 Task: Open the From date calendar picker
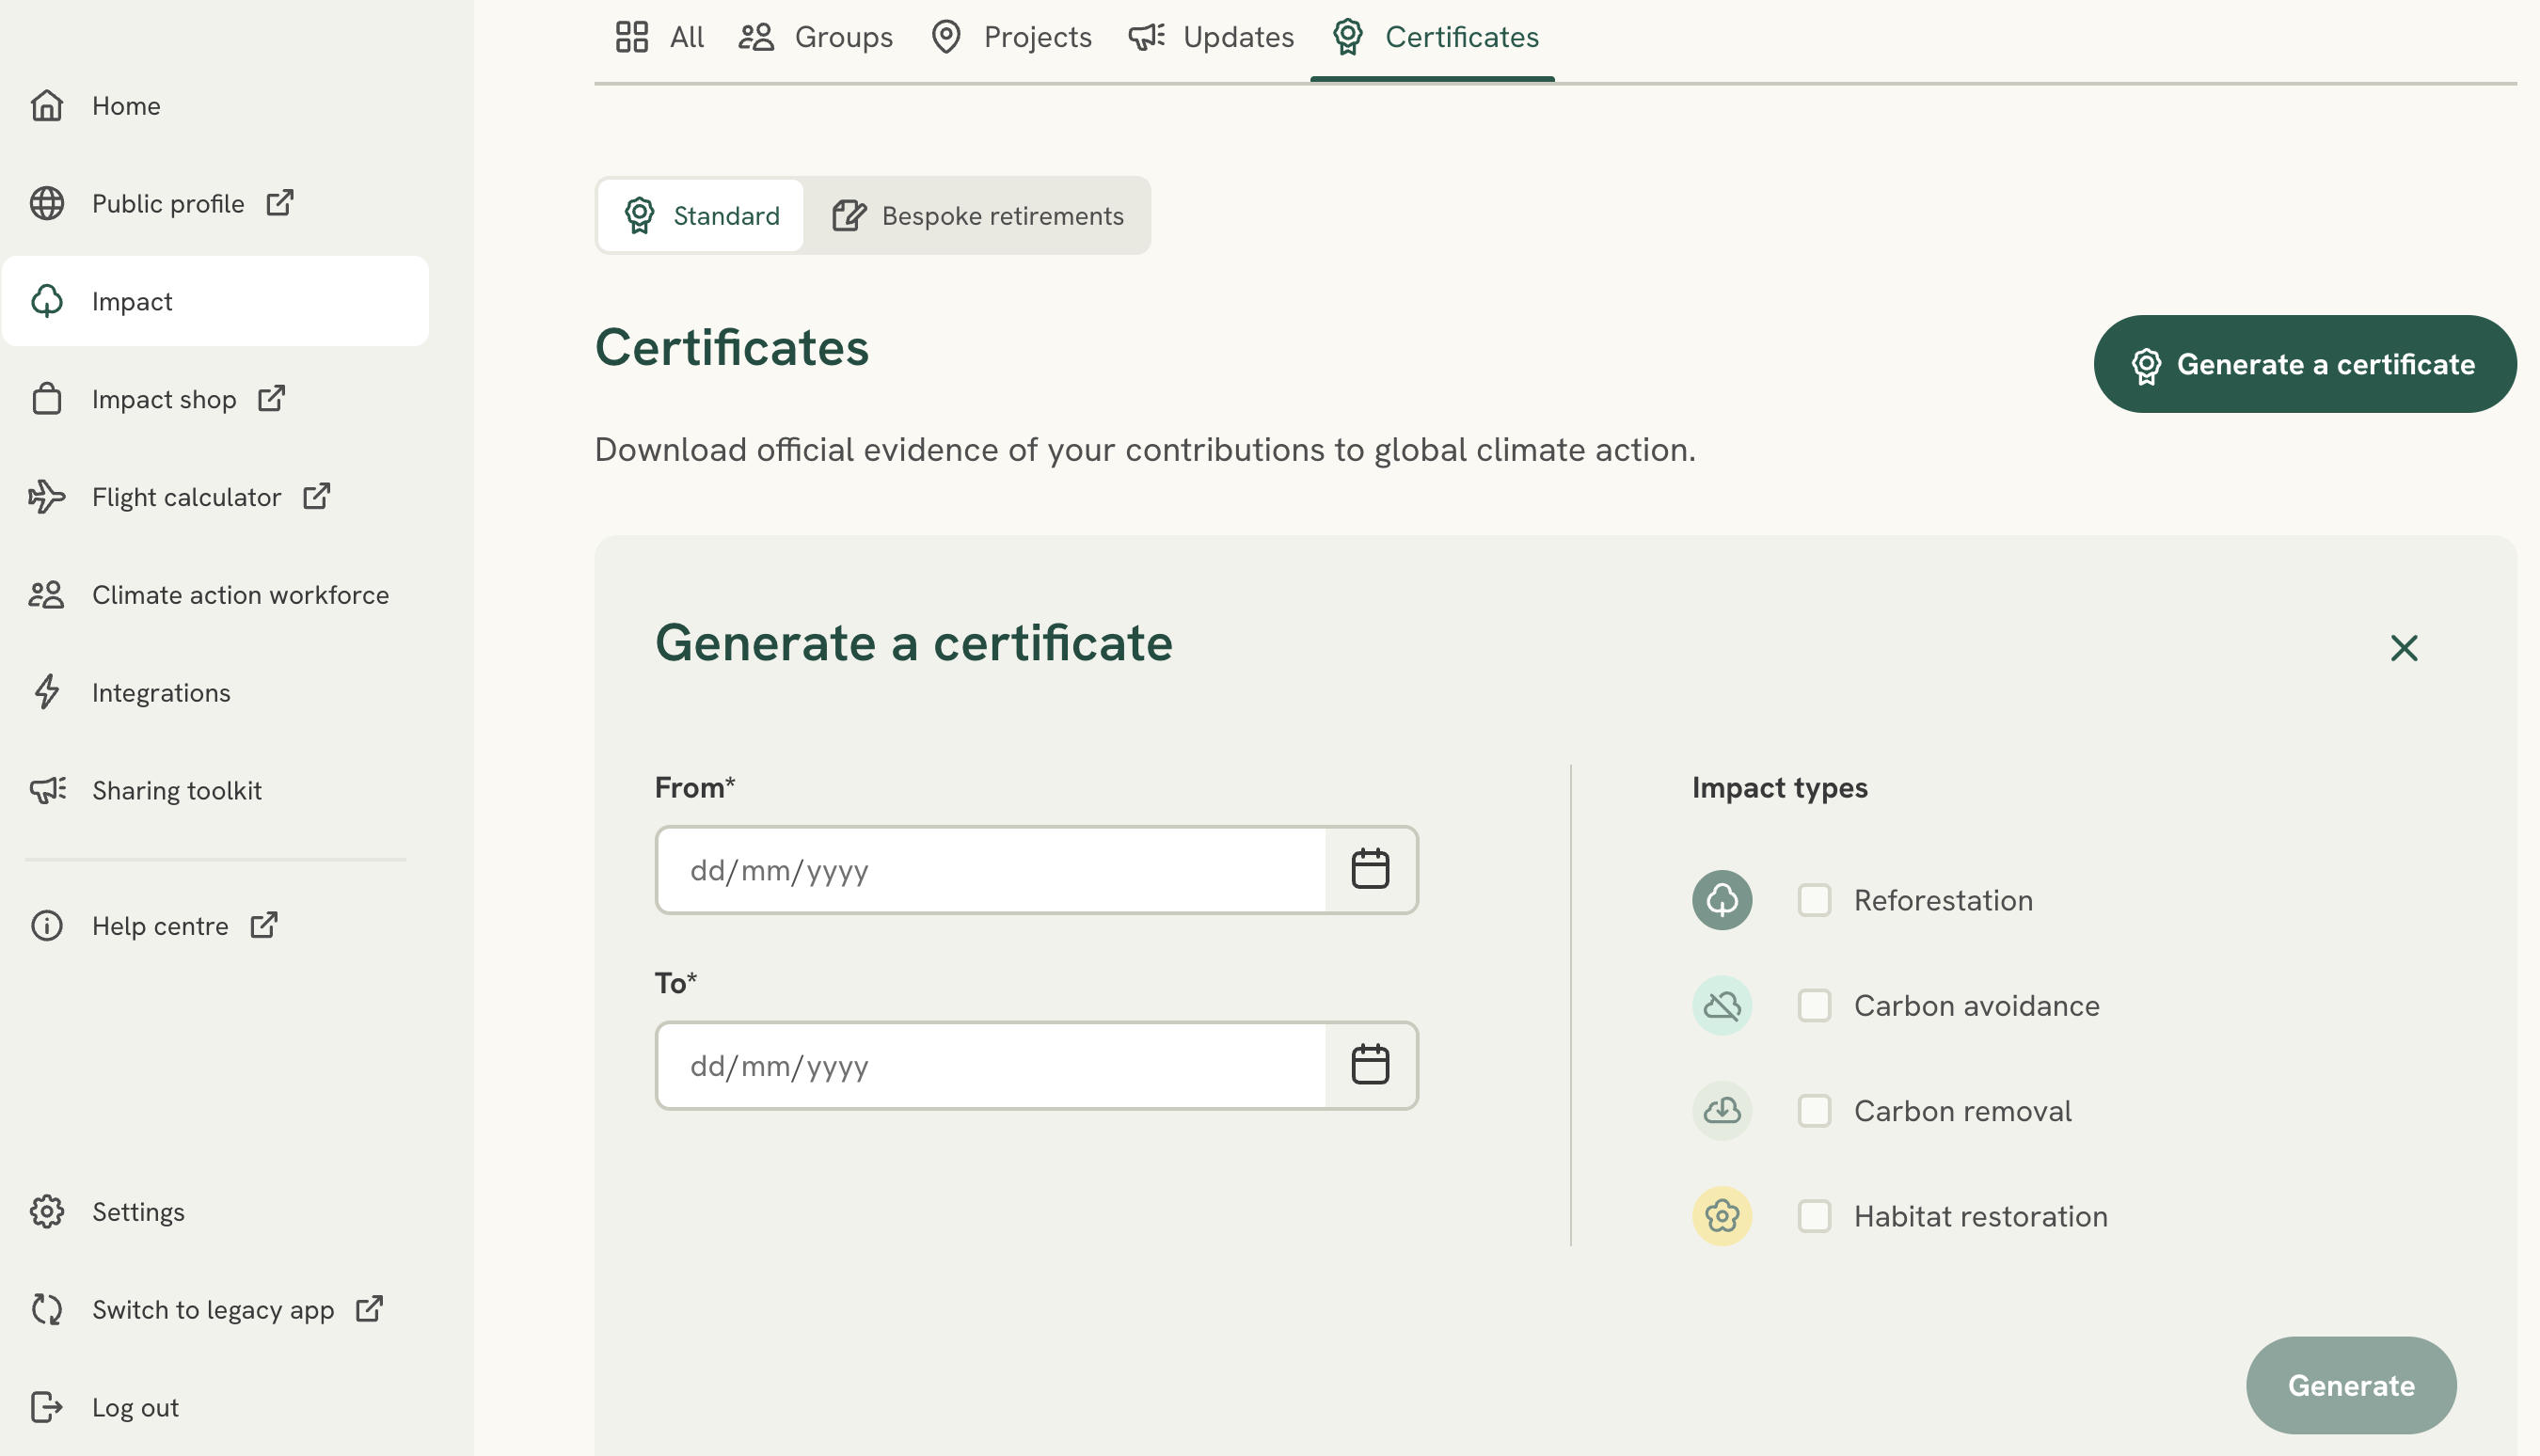pos(1370,868)
